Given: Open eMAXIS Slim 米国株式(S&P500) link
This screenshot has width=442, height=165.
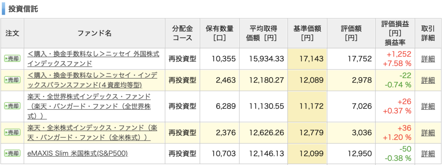Looking at the screenshot, I should pyautogui.click(x=78, y=153).
